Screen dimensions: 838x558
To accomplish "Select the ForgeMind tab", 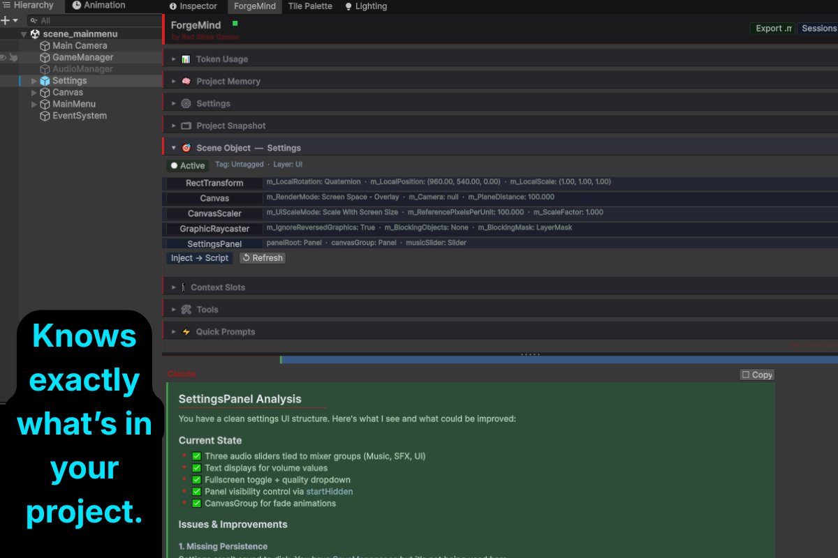I will coord(255,6).
